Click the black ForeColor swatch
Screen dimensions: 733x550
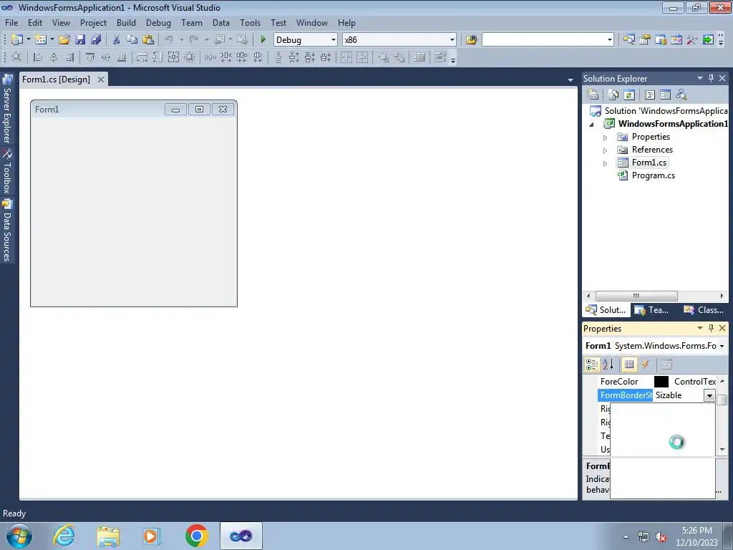[661, 382]
